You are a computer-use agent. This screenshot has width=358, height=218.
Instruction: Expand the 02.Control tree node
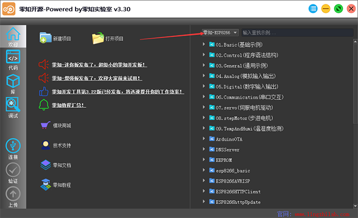tap(204, 55)
